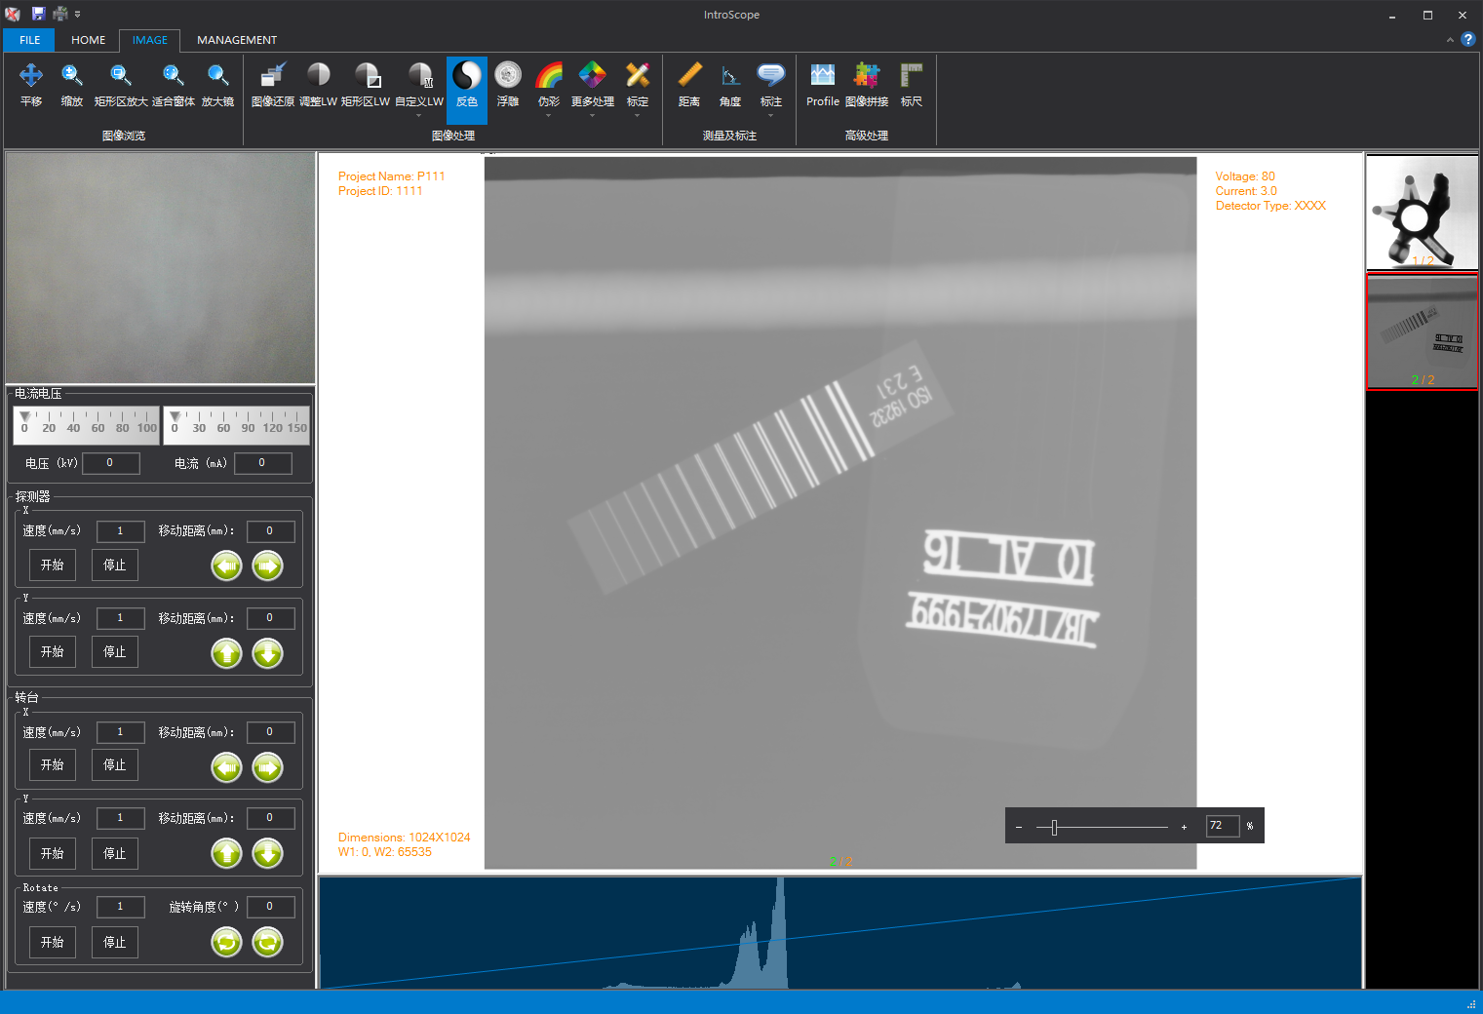Viewport: 1483px width, 1014px height.
Task: Open the help question mark icon
Action: 1467,39
